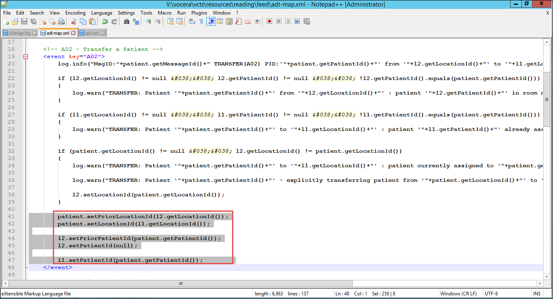The height and width of the screenshot is (299, 553).
Task: Click line number 41 in margin
Action: pos(11,217)
